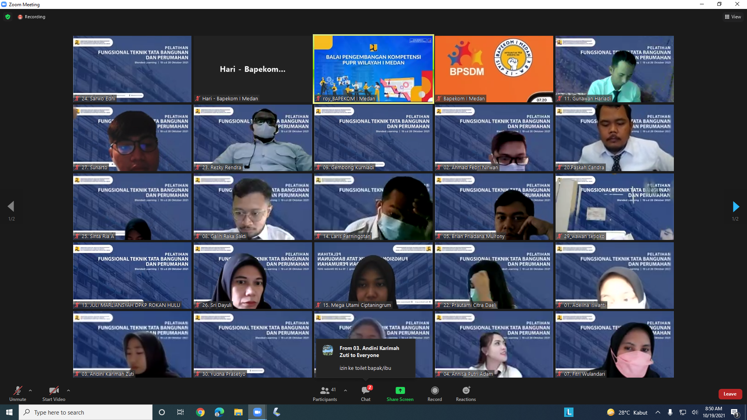Image resolution: width=747 pixels, height=420 pixels.
Task: Click the Unmute microphone icon
Action: [x=18, y=390]
